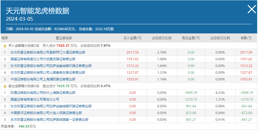The height and width of the screenshot is (131, 258).
Task: Open 国盛证券宁波桑田路证券营业部 link
Action: (x=43, y=59)
